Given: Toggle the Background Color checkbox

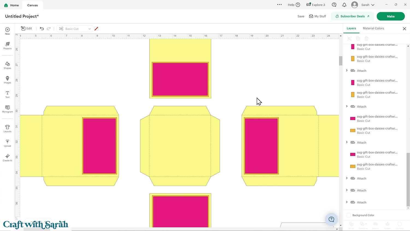Looking at the screenshot, I should tap(349, 215).
